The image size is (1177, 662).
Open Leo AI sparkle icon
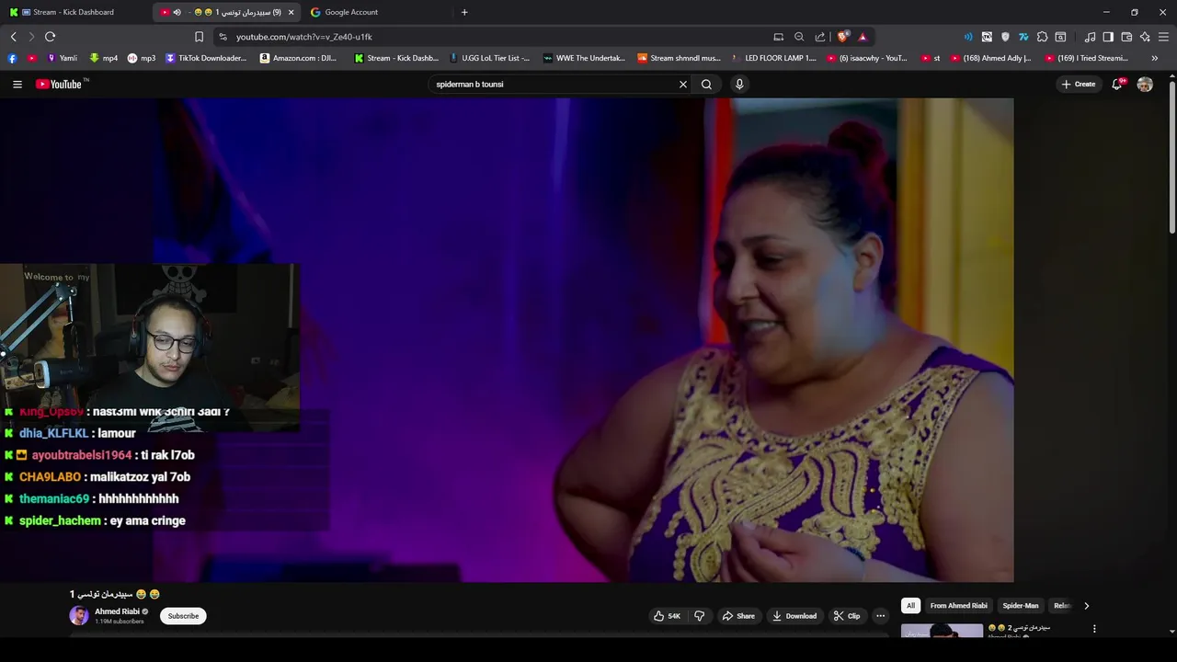click(1145, 37)
